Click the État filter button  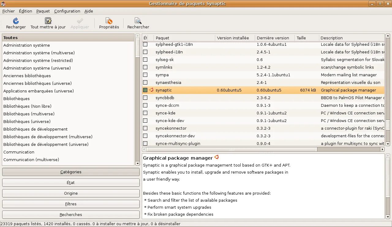coord(71,182)
